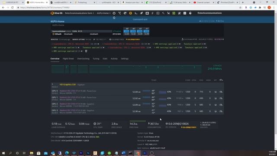Click the 14.3 free RAM value
Viewport: 277px width, 156px height.
tap(134, 124)
